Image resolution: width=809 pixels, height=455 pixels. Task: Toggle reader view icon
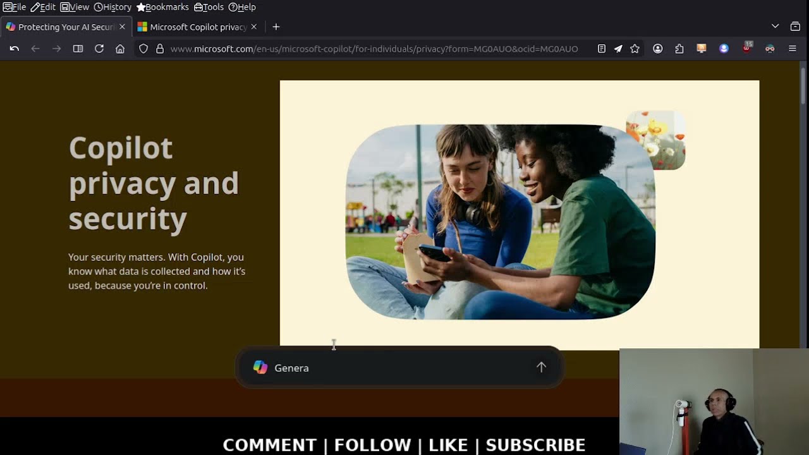(602, 49)
